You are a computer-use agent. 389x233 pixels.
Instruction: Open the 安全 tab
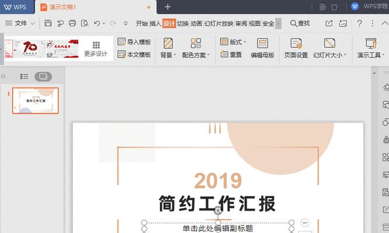click(x=268, y=23)
